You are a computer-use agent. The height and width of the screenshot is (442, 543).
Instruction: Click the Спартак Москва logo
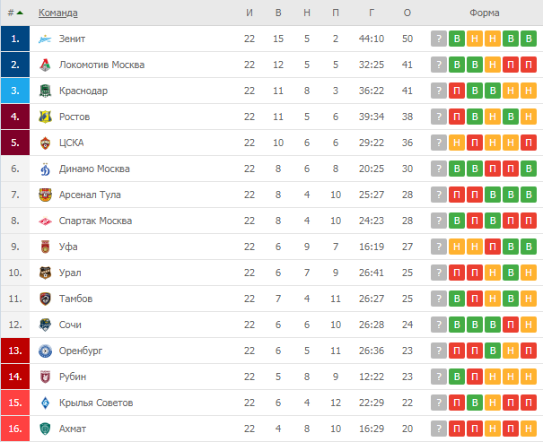coord(45,221)
